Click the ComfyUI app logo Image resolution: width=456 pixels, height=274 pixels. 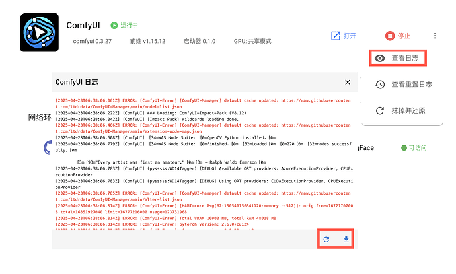pos(39,32)
